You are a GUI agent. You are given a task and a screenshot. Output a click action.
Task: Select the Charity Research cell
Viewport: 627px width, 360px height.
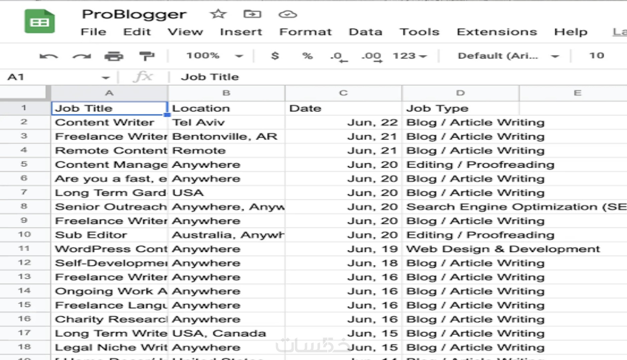pyautogui.click(x=109, y=319)
